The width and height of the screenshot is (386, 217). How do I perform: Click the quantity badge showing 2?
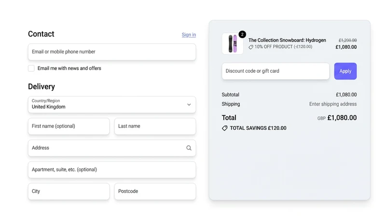pyautogui.click(x=242, y=34)
